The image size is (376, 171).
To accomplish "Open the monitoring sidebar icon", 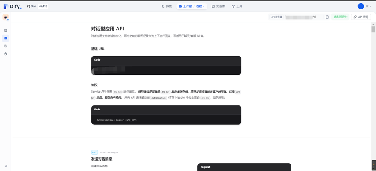I will tap(5, 54).
